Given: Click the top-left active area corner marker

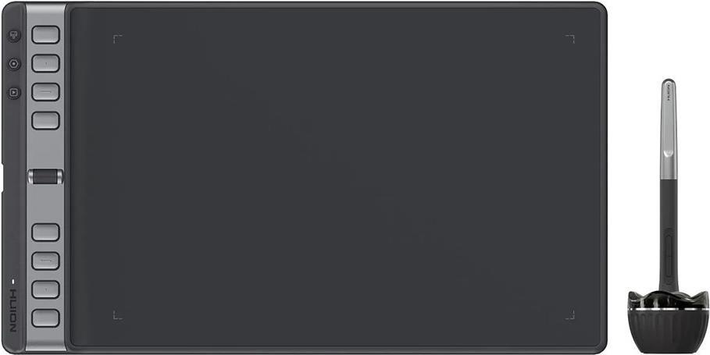Looking at the screenshot, I should (x=117, y=39).
